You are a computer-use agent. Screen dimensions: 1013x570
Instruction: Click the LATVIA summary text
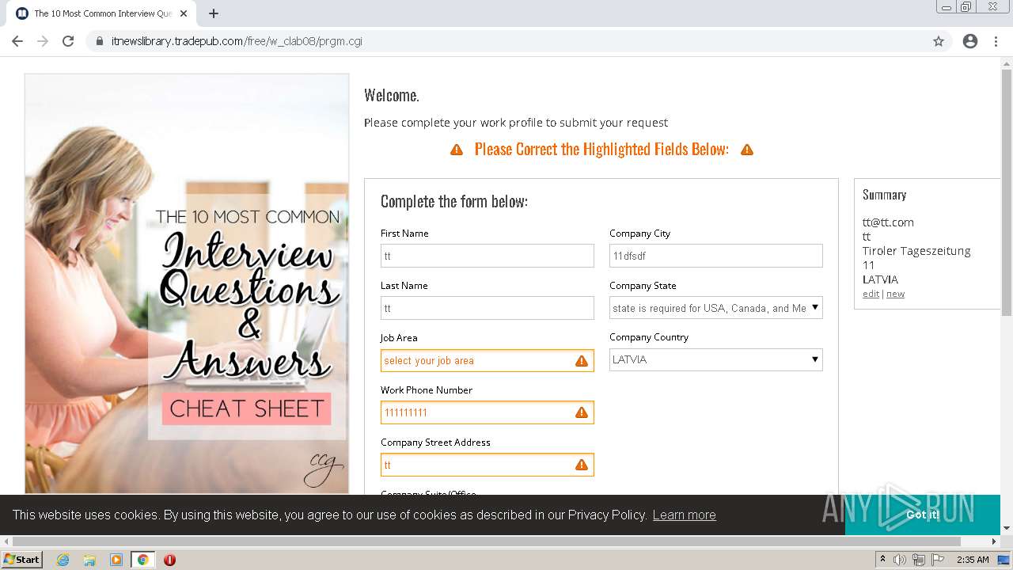click(x=880, y=279)
